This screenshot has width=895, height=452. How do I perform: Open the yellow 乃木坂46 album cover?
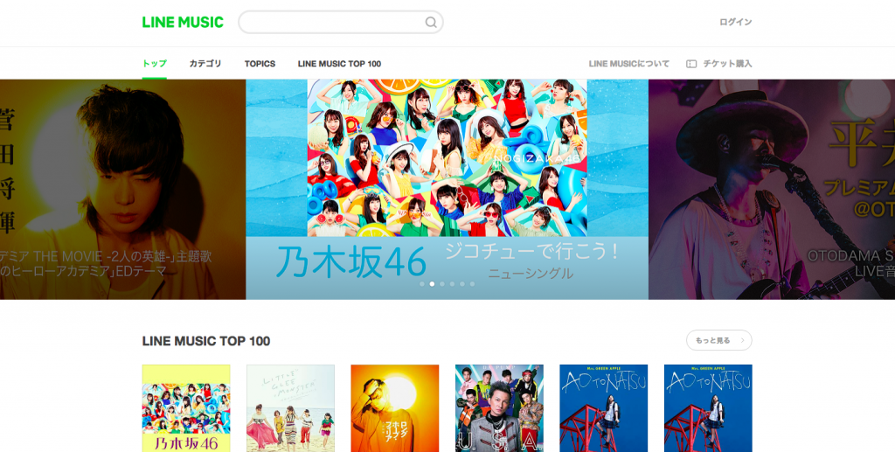click(x=186, y=408)
